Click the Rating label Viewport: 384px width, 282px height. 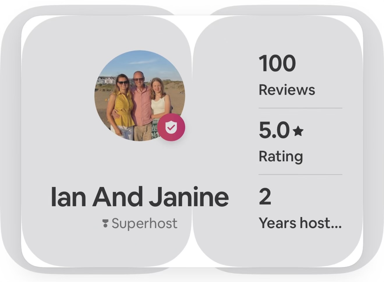pos(281,156)
